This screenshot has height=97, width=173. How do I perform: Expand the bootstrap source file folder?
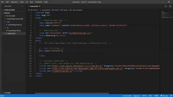[x=15, y=19]
